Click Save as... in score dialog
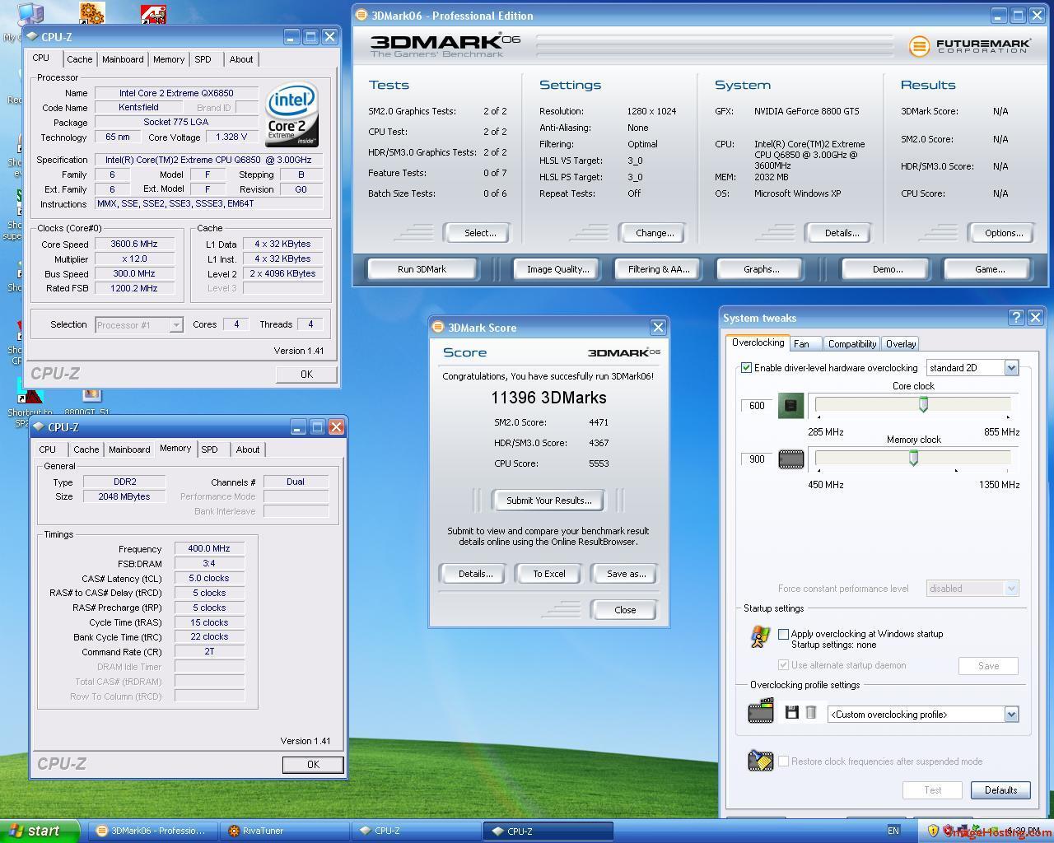This screenshot has height=843, width=1054. (626, 574)
